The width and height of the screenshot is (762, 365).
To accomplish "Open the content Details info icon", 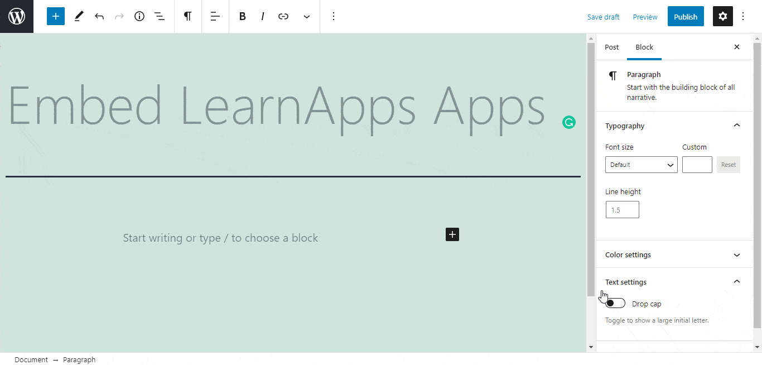I will [139, 16].
